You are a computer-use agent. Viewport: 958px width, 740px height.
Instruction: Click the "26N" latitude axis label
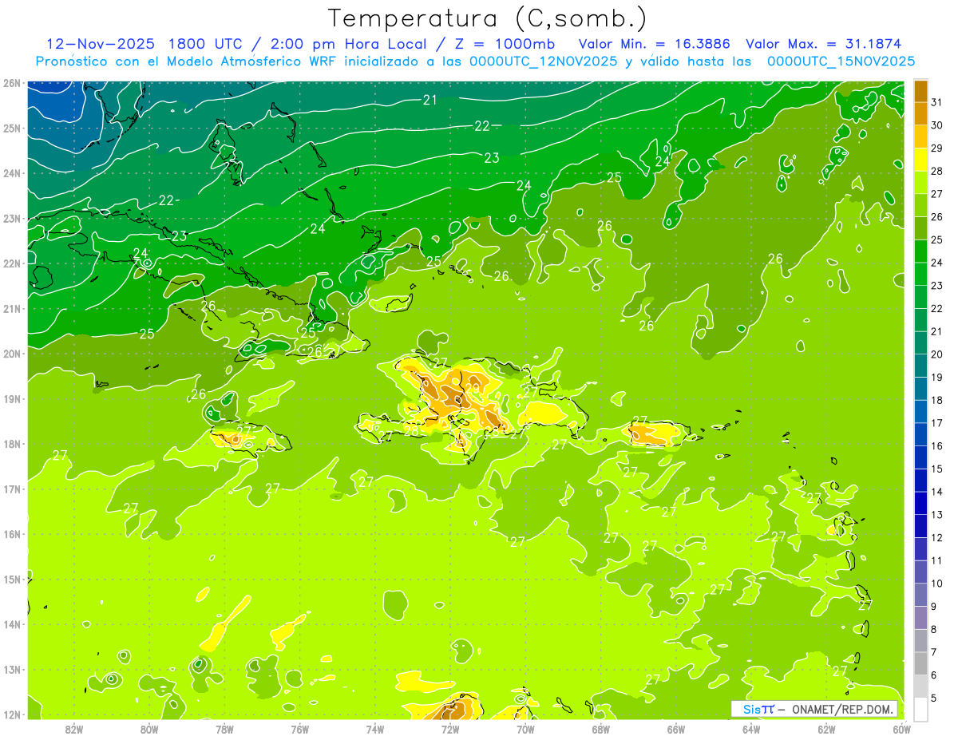pos(12,83)
